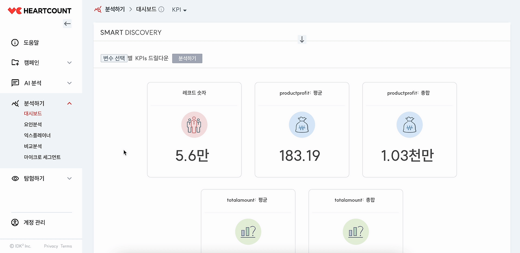Screen dimensions: 520x253
Task: Click the download arrow in SMART DISCOVERY header
Action: [x=301, y=39]
